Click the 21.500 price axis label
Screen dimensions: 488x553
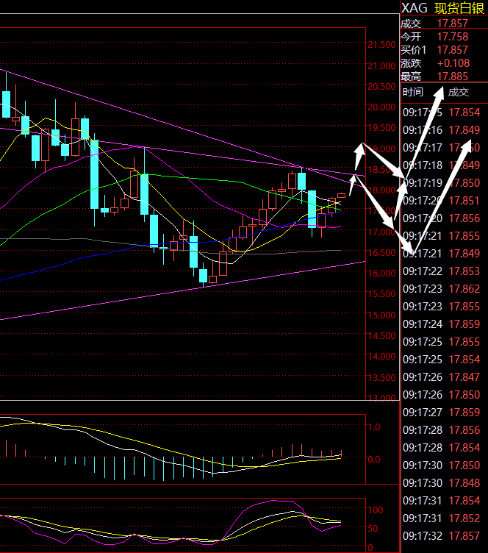tap(382, 45)
